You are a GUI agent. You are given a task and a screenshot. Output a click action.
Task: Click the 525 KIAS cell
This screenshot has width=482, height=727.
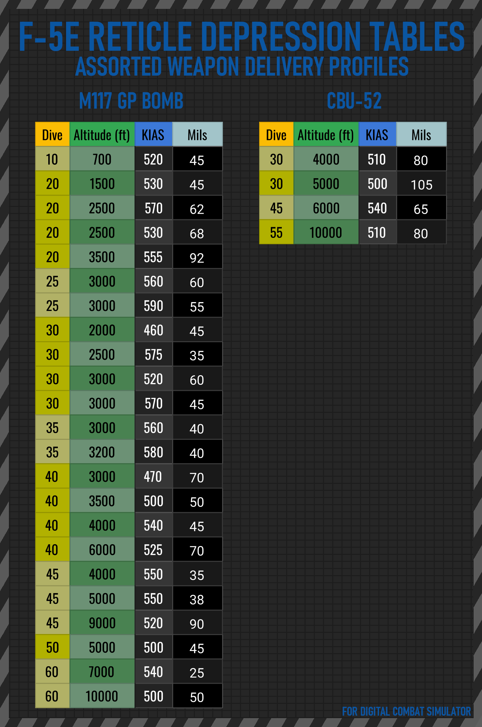(x=153, y=550)
